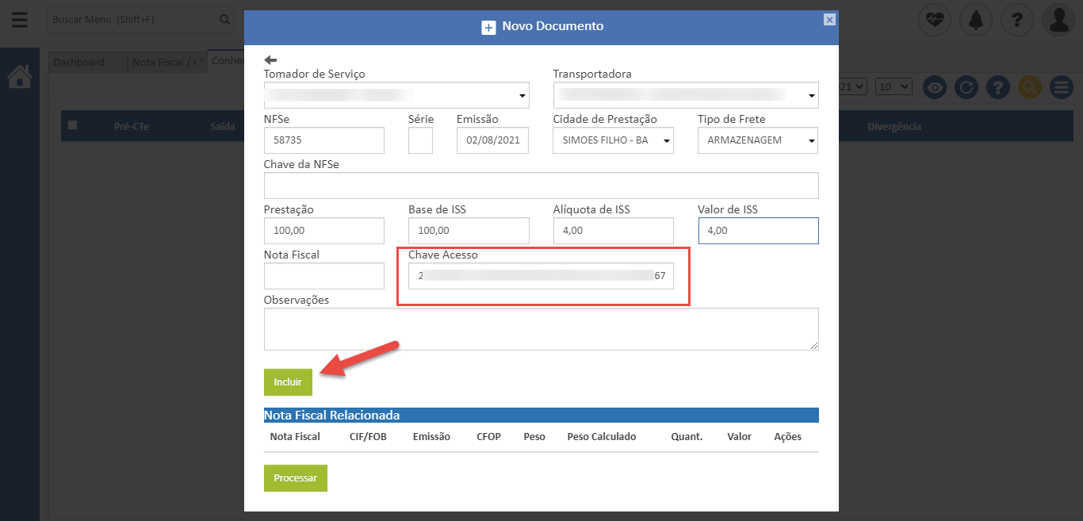Open the notifications bell

tap(975, 20)
